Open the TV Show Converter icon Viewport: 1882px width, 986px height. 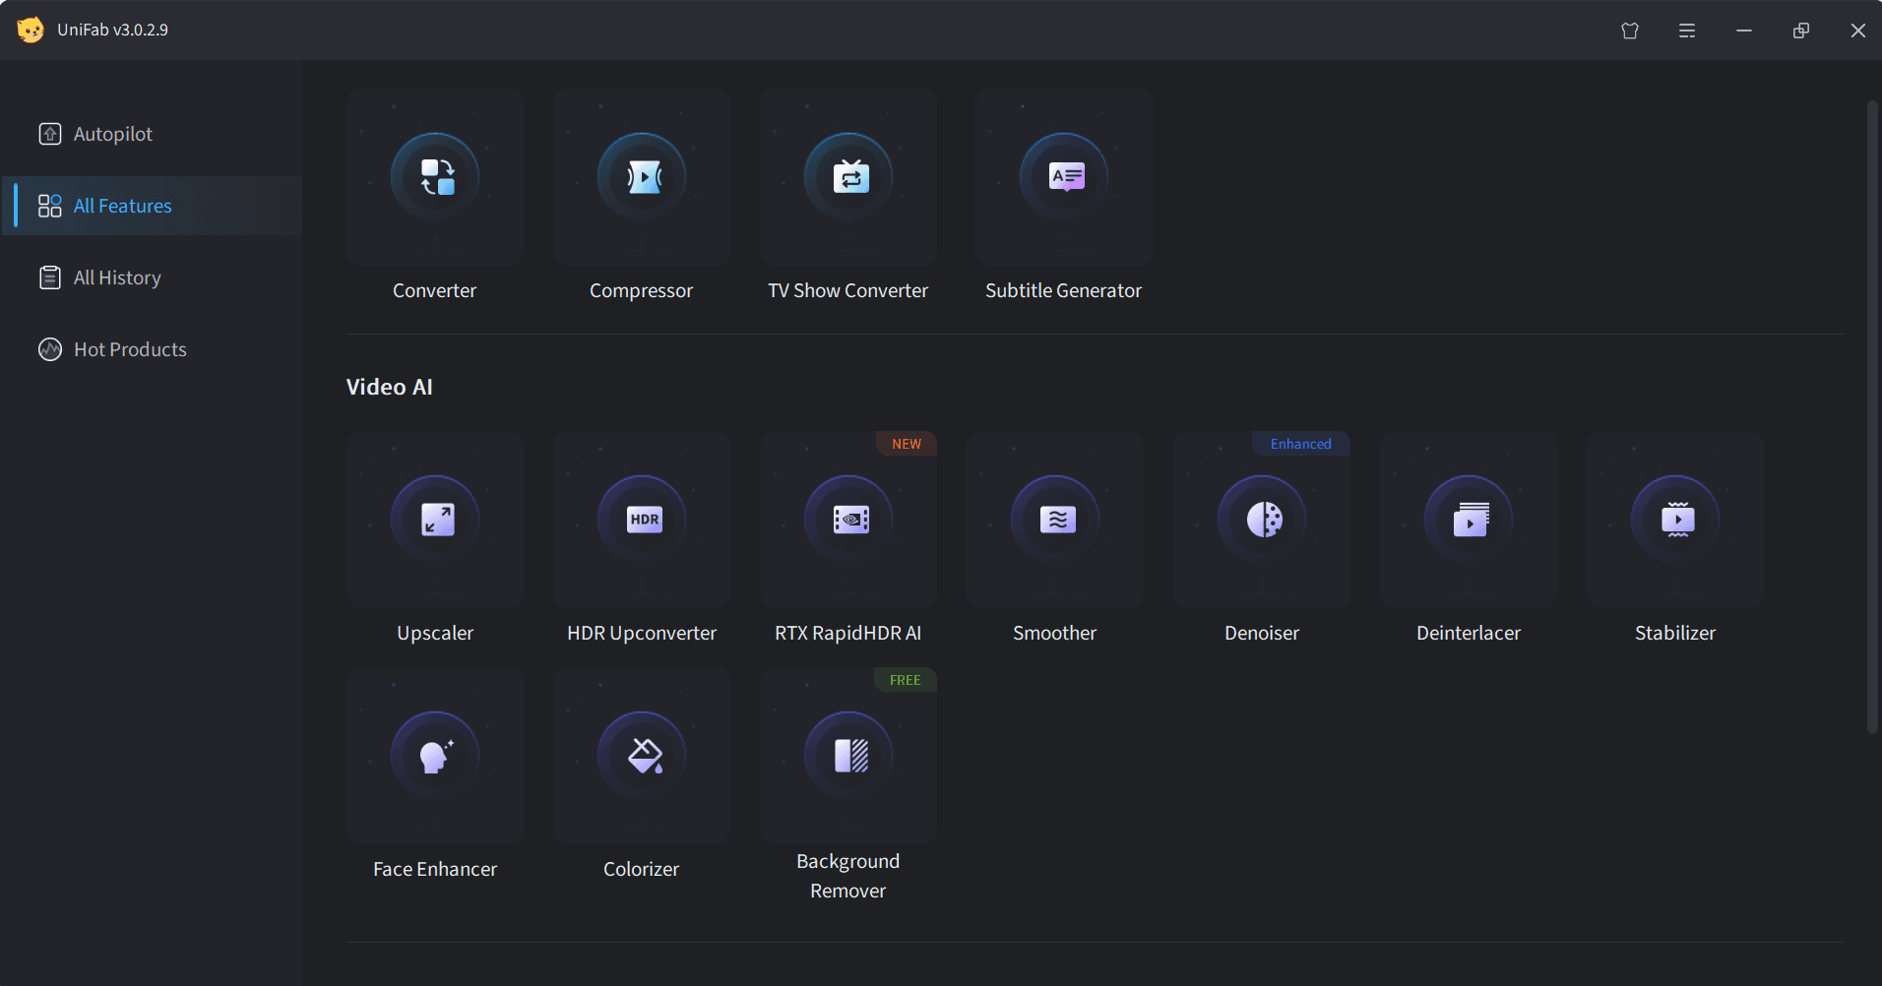click(x=848, y=178)
